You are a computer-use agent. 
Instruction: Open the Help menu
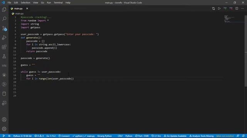tap(68, 3)
